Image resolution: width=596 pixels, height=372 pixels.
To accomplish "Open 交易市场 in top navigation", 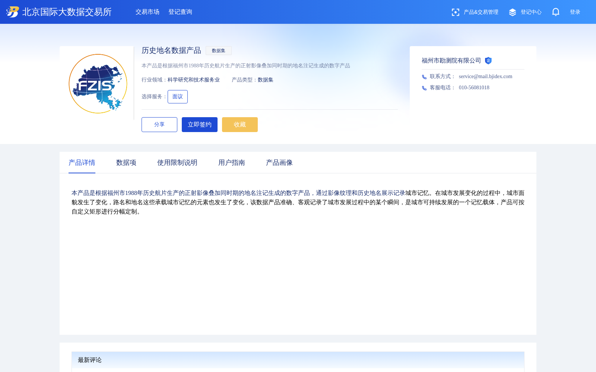I will (148, 12).
